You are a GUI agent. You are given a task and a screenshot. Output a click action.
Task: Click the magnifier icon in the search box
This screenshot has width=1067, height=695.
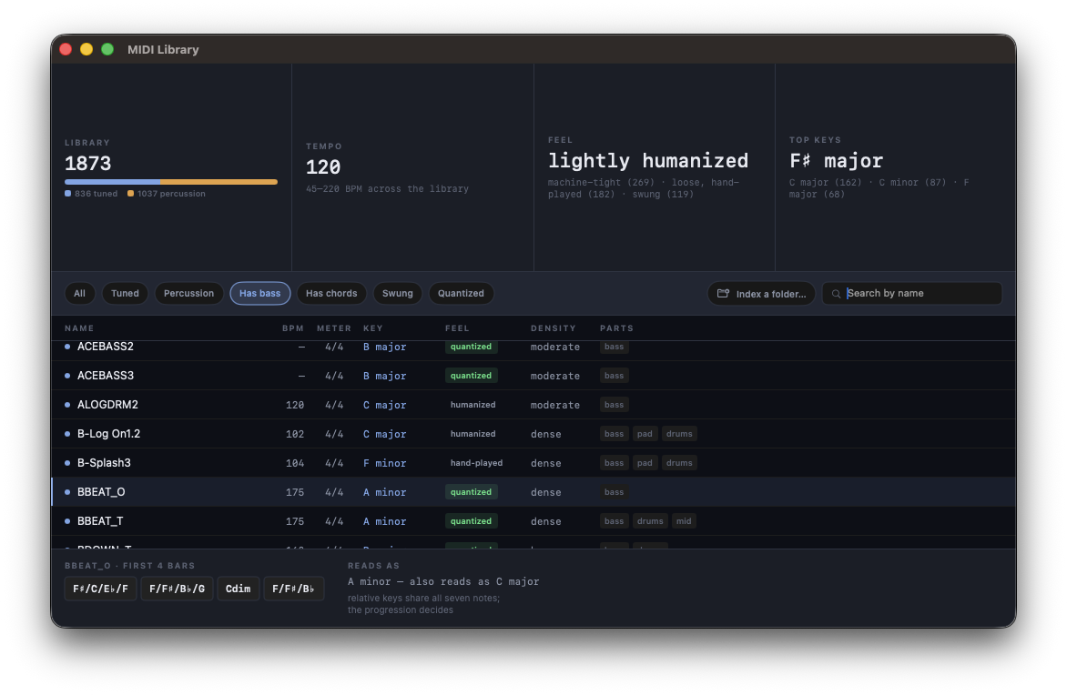tap(836, 294)
